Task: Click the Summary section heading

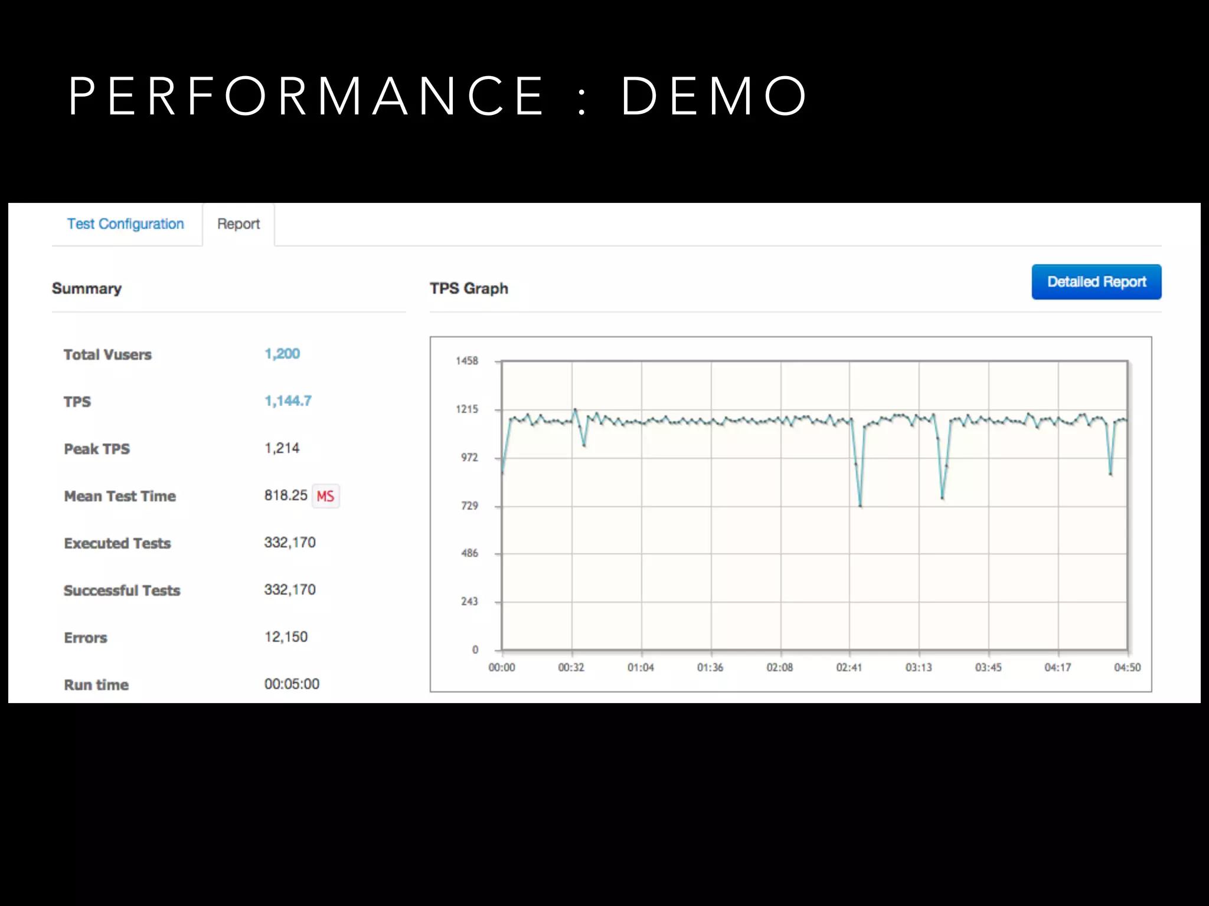Action: 87,288
